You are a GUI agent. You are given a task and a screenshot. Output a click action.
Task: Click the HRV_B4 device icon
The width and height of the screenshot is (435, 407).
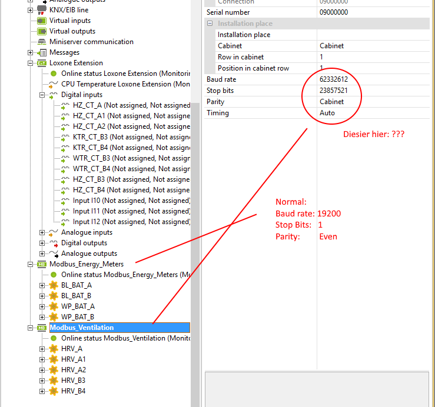(54, 391)
